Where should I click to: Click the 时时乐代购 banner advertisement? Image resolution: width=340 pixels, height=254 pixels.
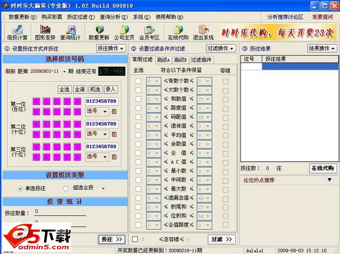(277, 33)
